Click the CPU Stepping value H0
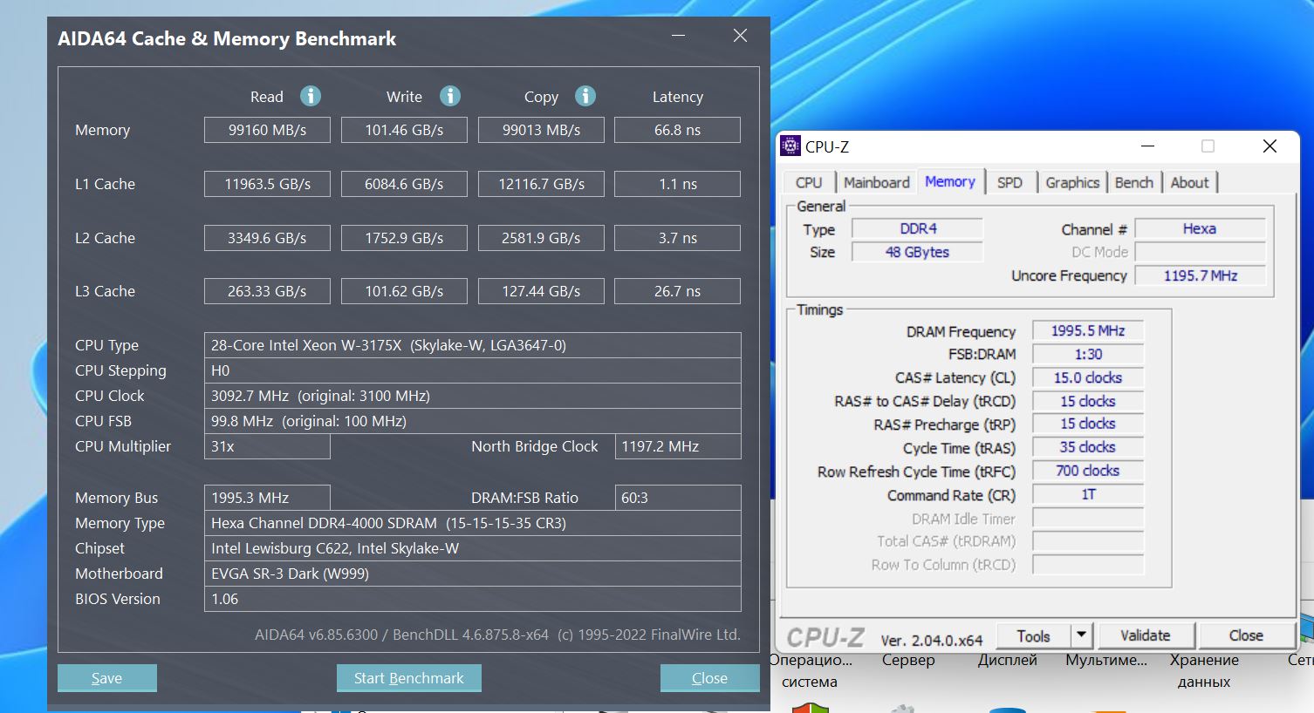Screen dimensions: 1314x713 473,370
